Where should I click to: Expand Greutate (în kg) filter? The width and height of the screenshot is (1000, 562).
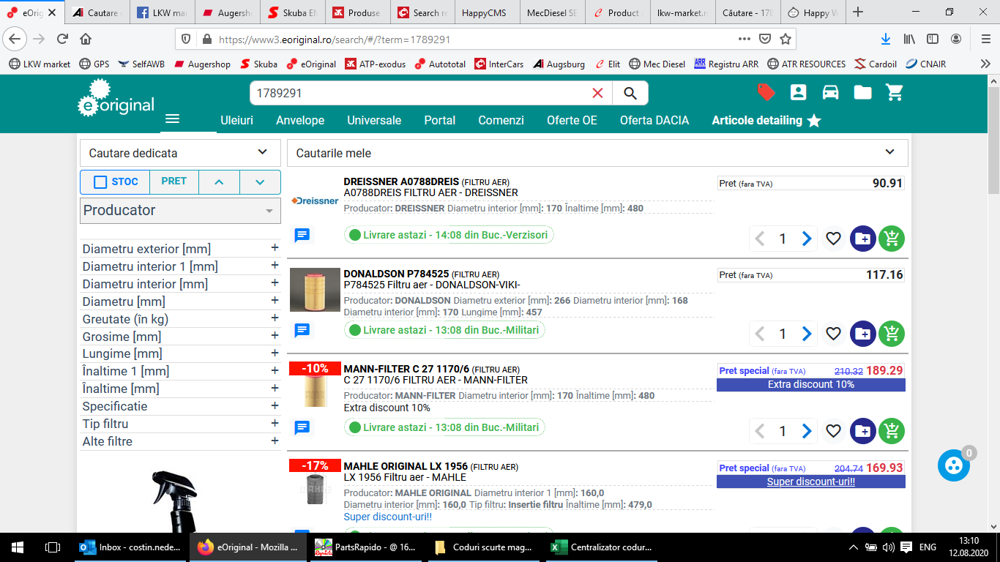point(180,319)
